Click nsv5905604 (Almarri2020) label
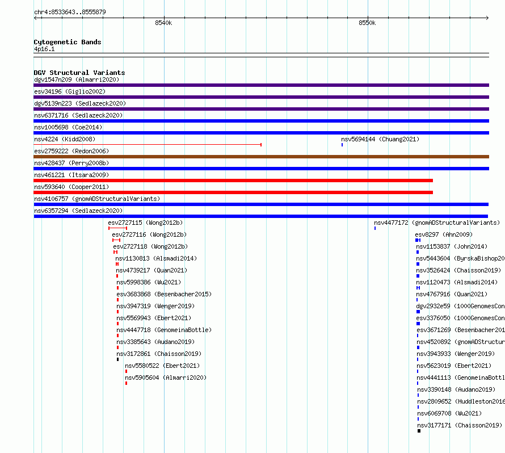 [x=166, y=378]
